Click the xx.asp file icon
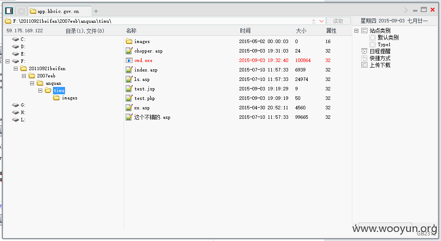Viewport: 441px width, 241px height. click(129, 108)
